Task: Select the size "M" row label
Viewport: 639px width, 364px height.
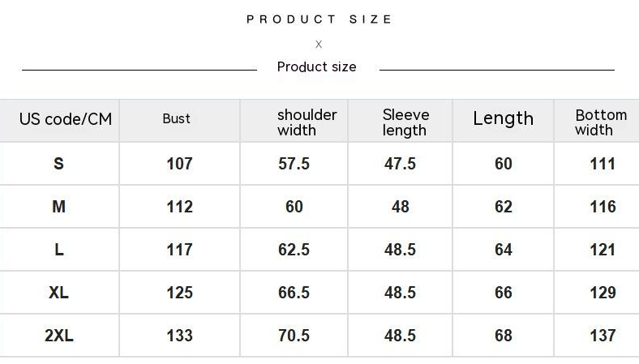Action: [58, 207]
